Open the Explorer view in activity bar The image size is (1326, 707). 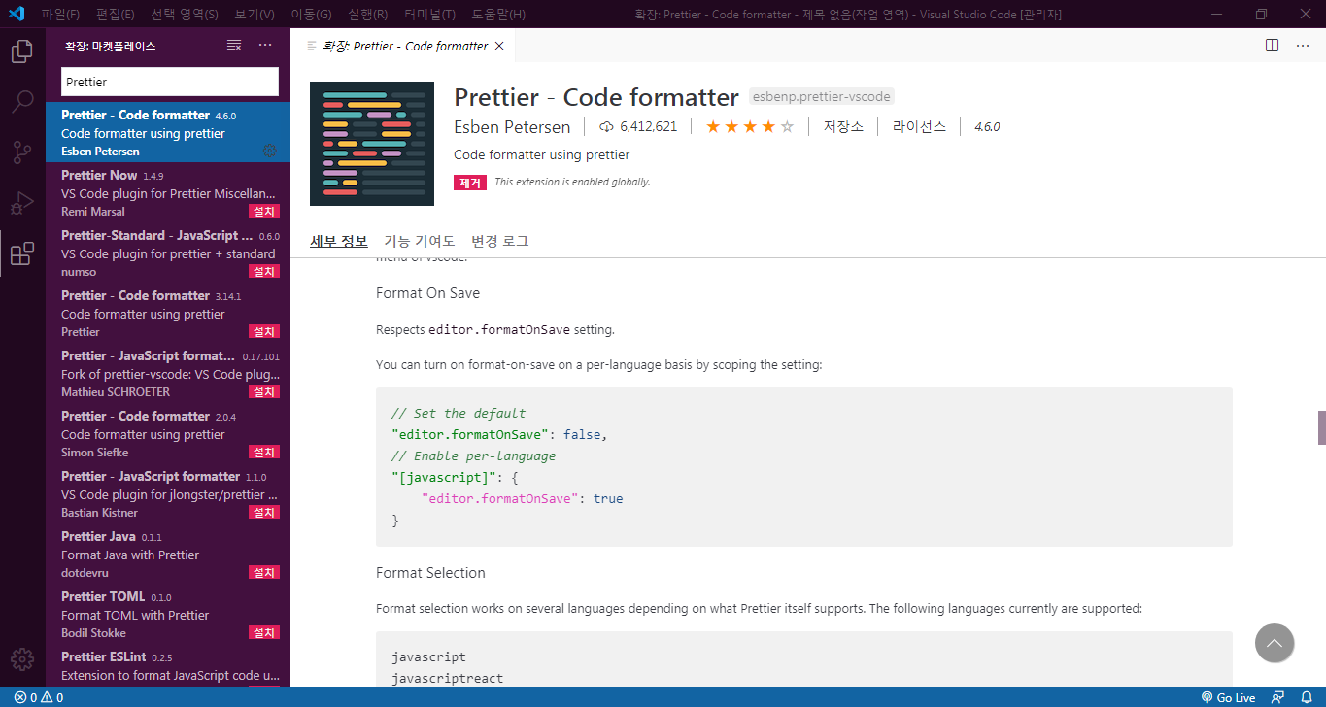pyautogui.click(x=21, y=51)
